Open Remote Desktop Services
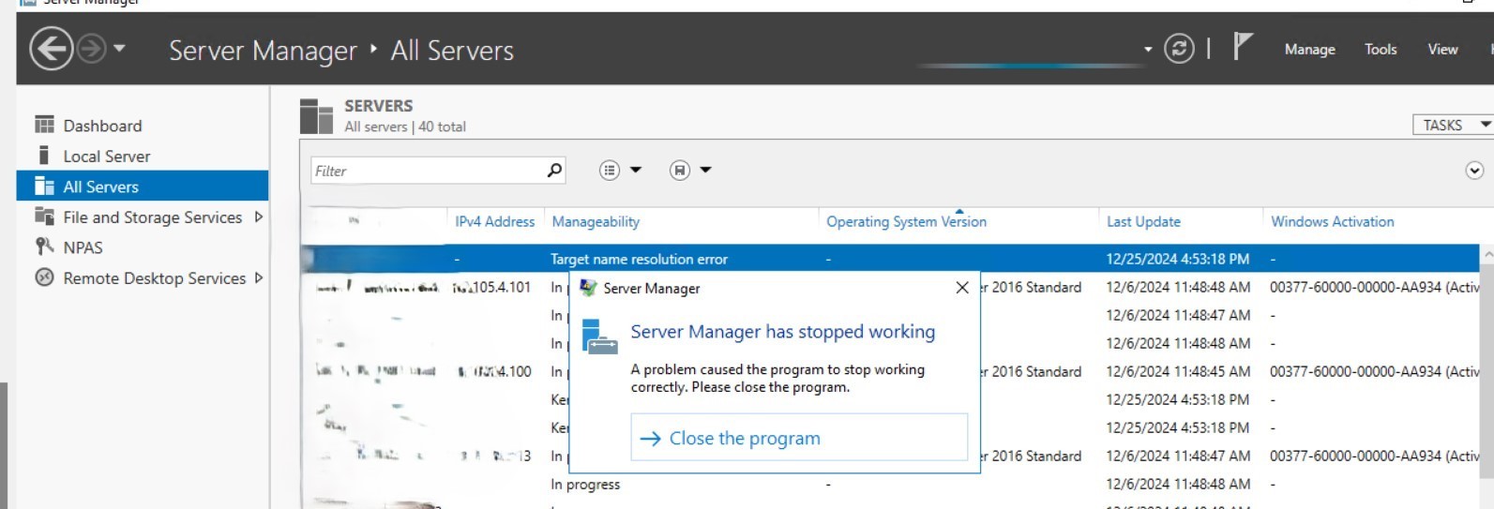 pos(154,278)
